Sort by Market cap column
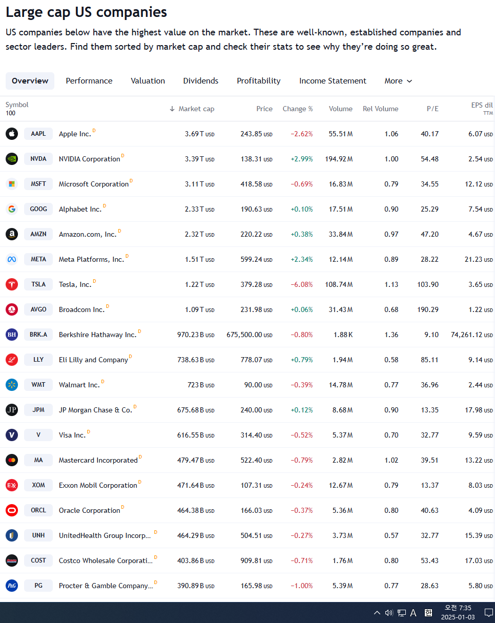The width and height of the screenshot is (495, 623). click(x=192, y=109)
